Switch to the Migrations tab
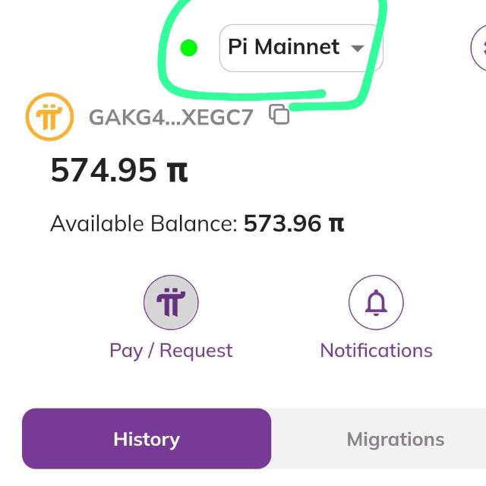486x486 pixels. point(396,440)
